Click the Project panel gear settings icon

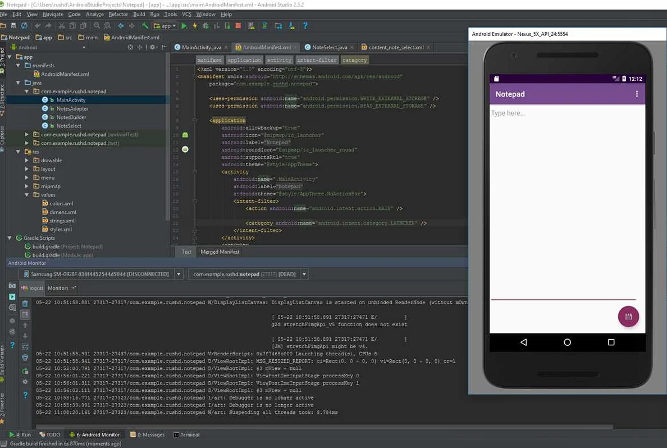153,47
